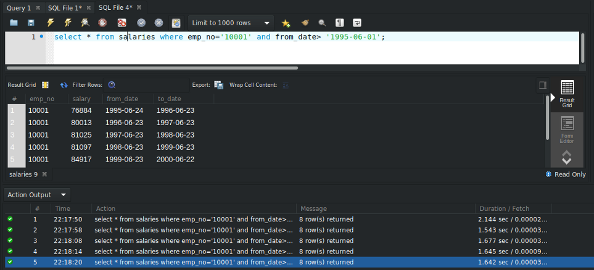594x270 pixels.
Task: Click success icon of output row 5
Action: pyautogui.click(x=10, y=261)
